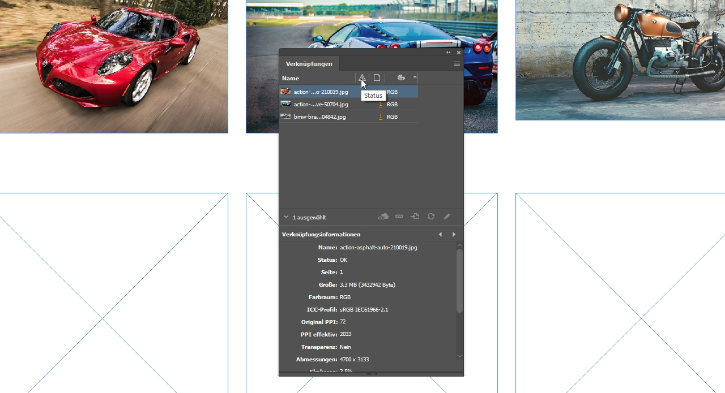725x393 pixels.
Task: Click RGB value in the action-...ve-50704.jpg row
Action: (392, 104)
